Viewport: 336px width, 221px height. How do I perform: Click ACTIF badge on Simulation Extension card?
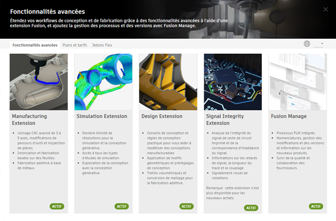pos(122,206)
